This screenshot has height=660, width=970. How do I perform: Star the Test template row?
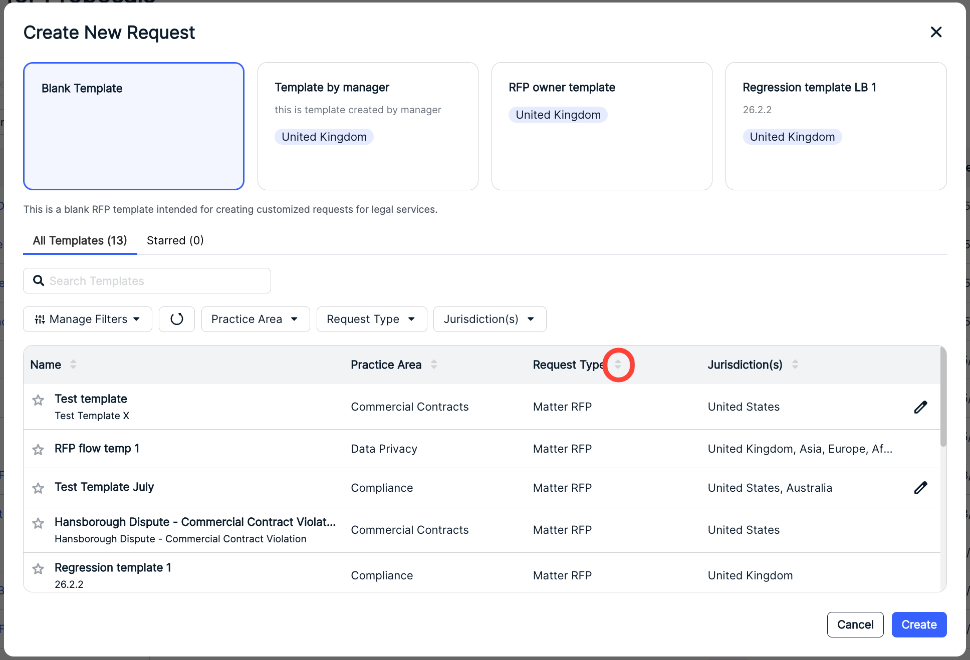coord(38,400)
